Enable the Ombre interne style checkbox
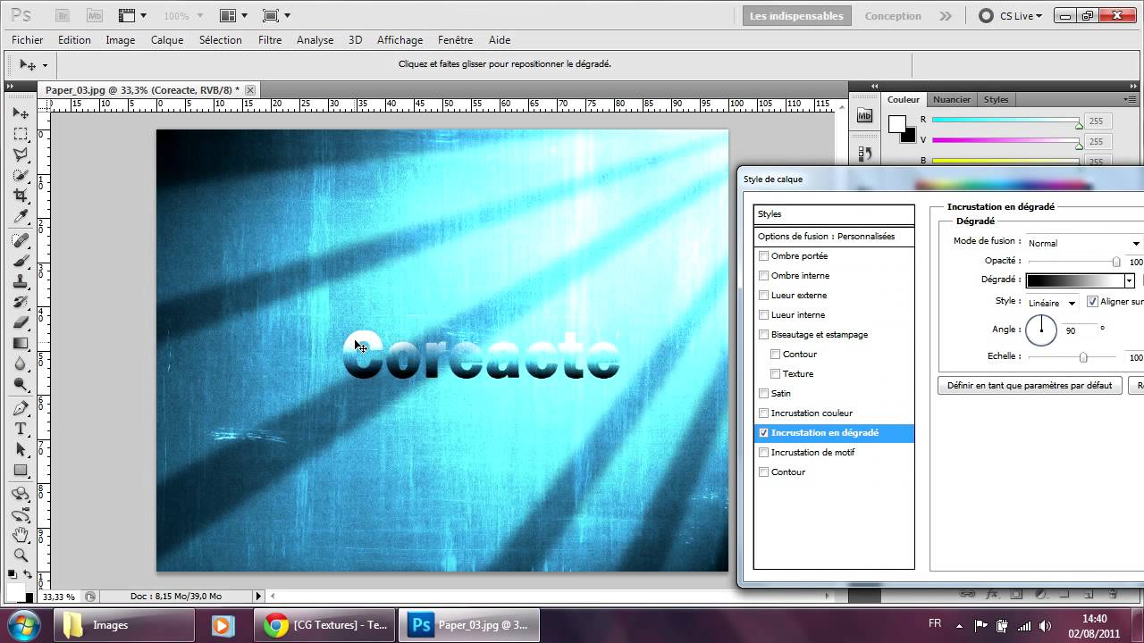Viewport: 1144px width, 643px height. coord(763,275)
